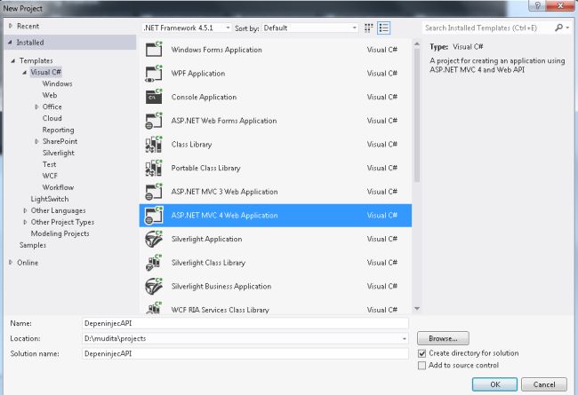
Task: Click the Silverlight Class Library icon
Action: point(154,263)
